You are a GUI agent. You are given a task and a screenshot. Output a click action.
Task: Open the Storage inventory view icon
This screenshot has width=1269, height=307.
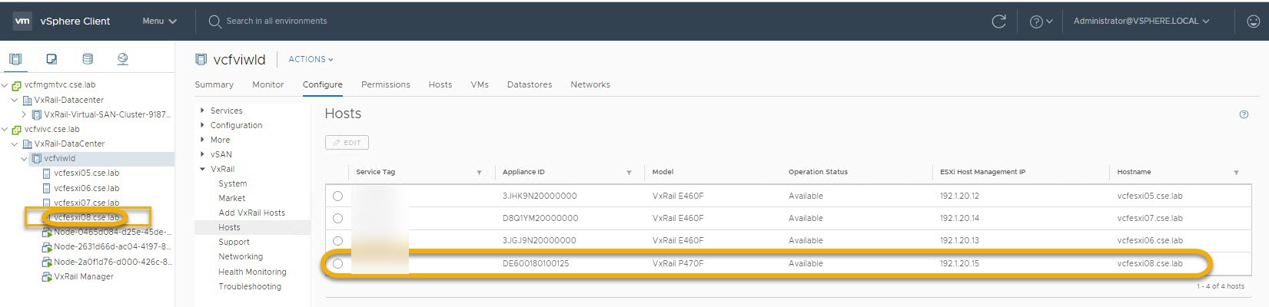coord(88,59)
